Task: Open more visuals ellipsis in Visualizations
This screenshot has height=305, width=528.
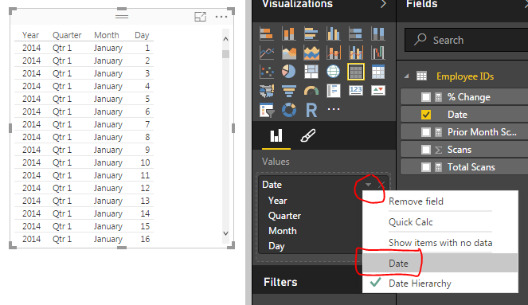Action: tap(334, 109)
